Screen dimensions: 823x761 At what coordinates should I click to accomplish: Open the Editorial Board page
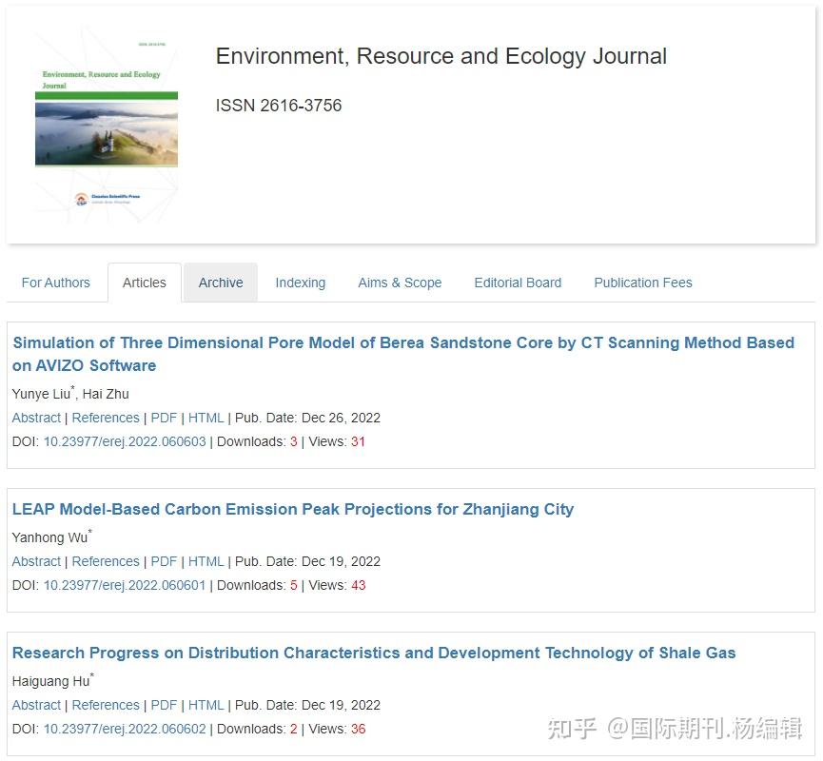518,282
